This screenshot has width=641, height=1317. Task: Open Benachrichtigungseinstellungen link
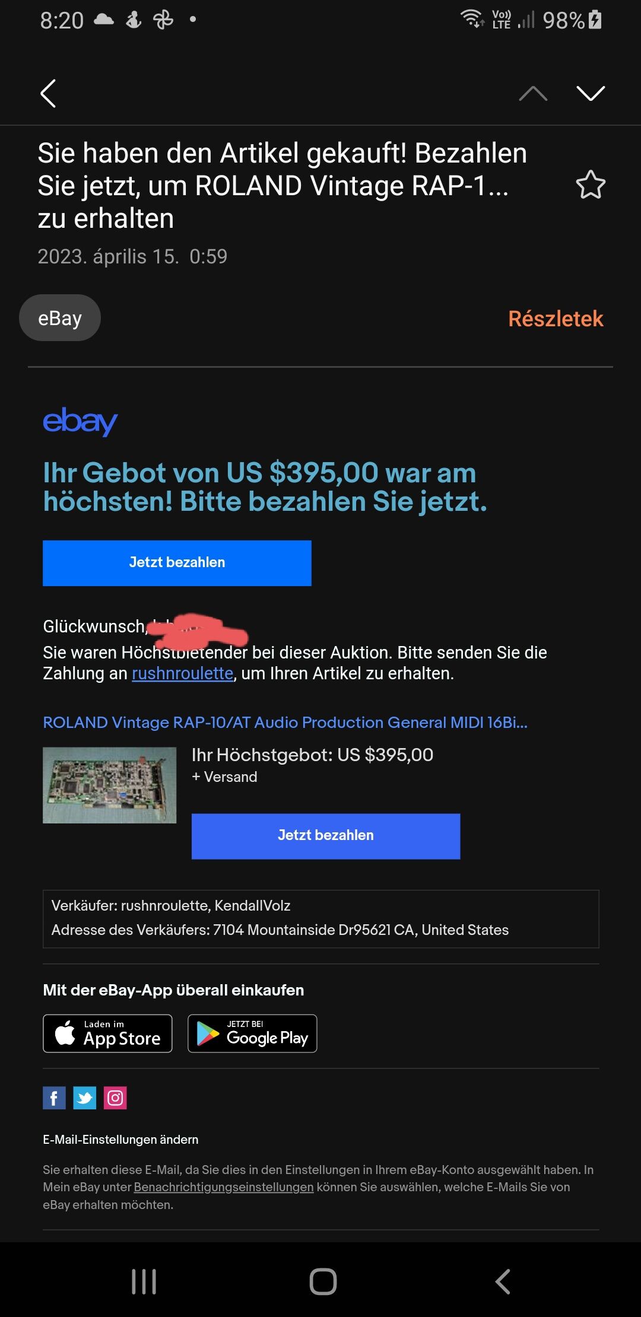click(x=224, y=1187)
